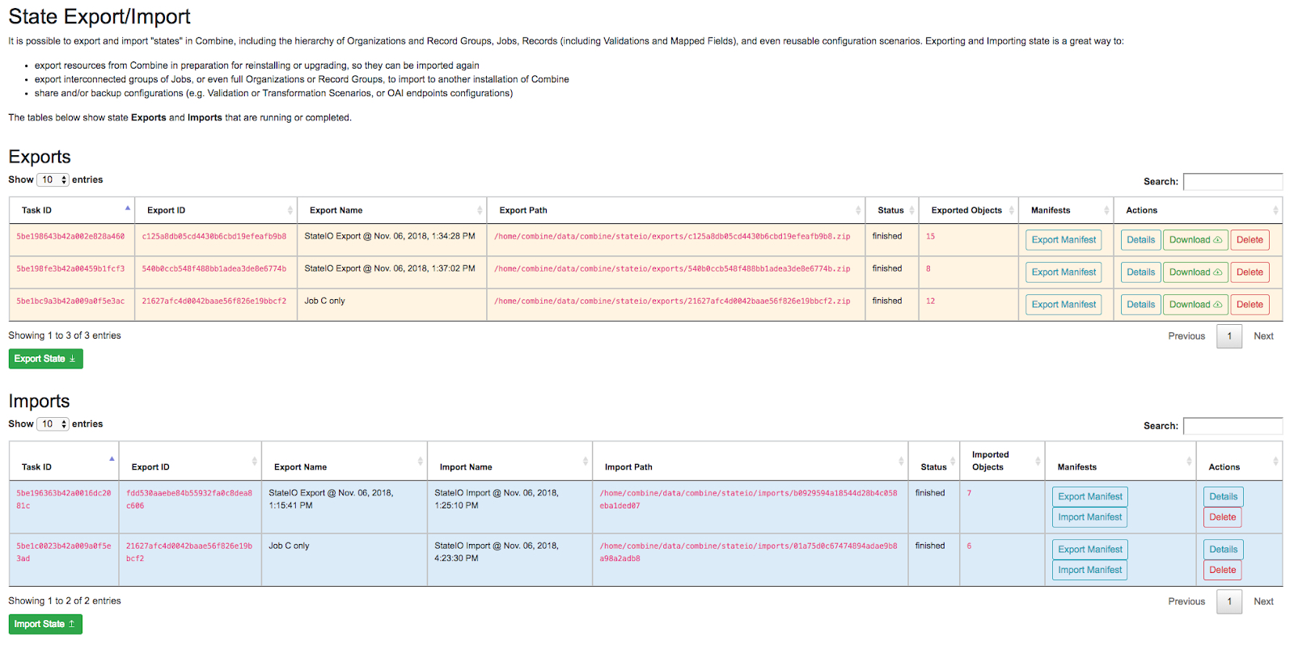Sort Exports table by Task ID
The width and height of the screenshot is (1294, 645).
[71, 210]
